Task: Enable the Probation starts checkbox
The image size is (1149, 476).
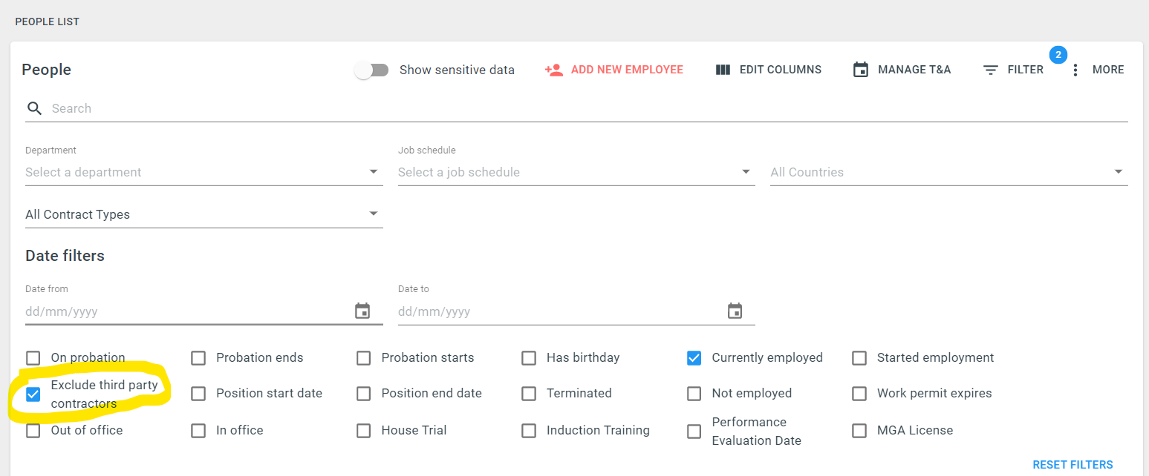Action: [363, 358]
